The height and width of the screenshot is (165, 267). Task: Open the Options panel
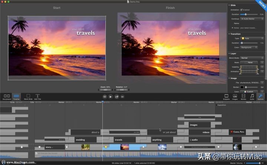261,96
